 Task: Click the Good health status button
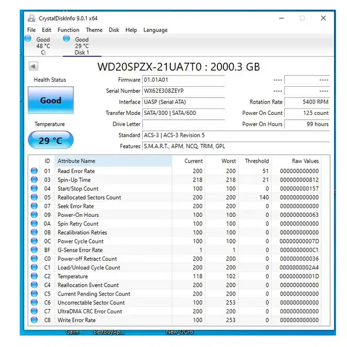[50, 100]
